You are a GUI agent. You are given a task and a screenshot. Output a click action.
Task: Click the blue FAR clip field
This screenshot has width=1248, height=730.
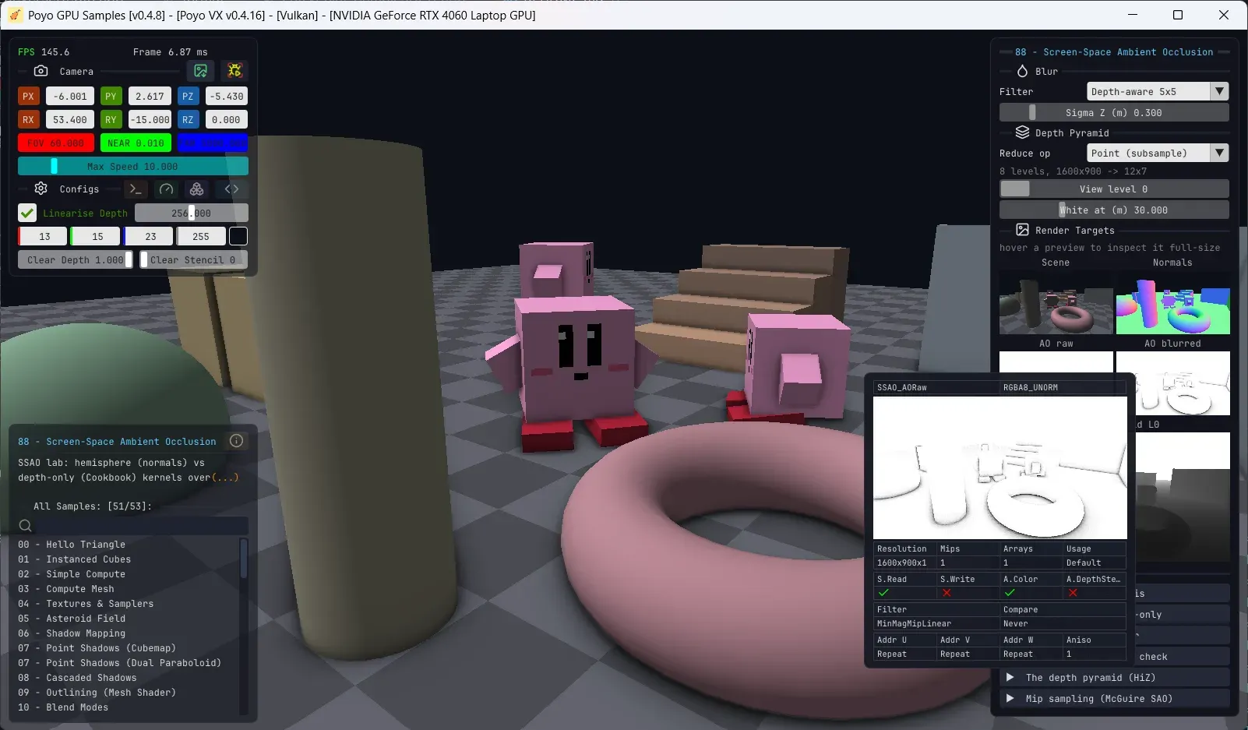click(213, 143)
